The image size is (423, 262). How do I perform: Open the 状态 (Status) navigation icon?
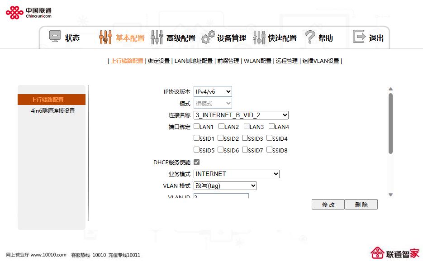pos(55,37)
